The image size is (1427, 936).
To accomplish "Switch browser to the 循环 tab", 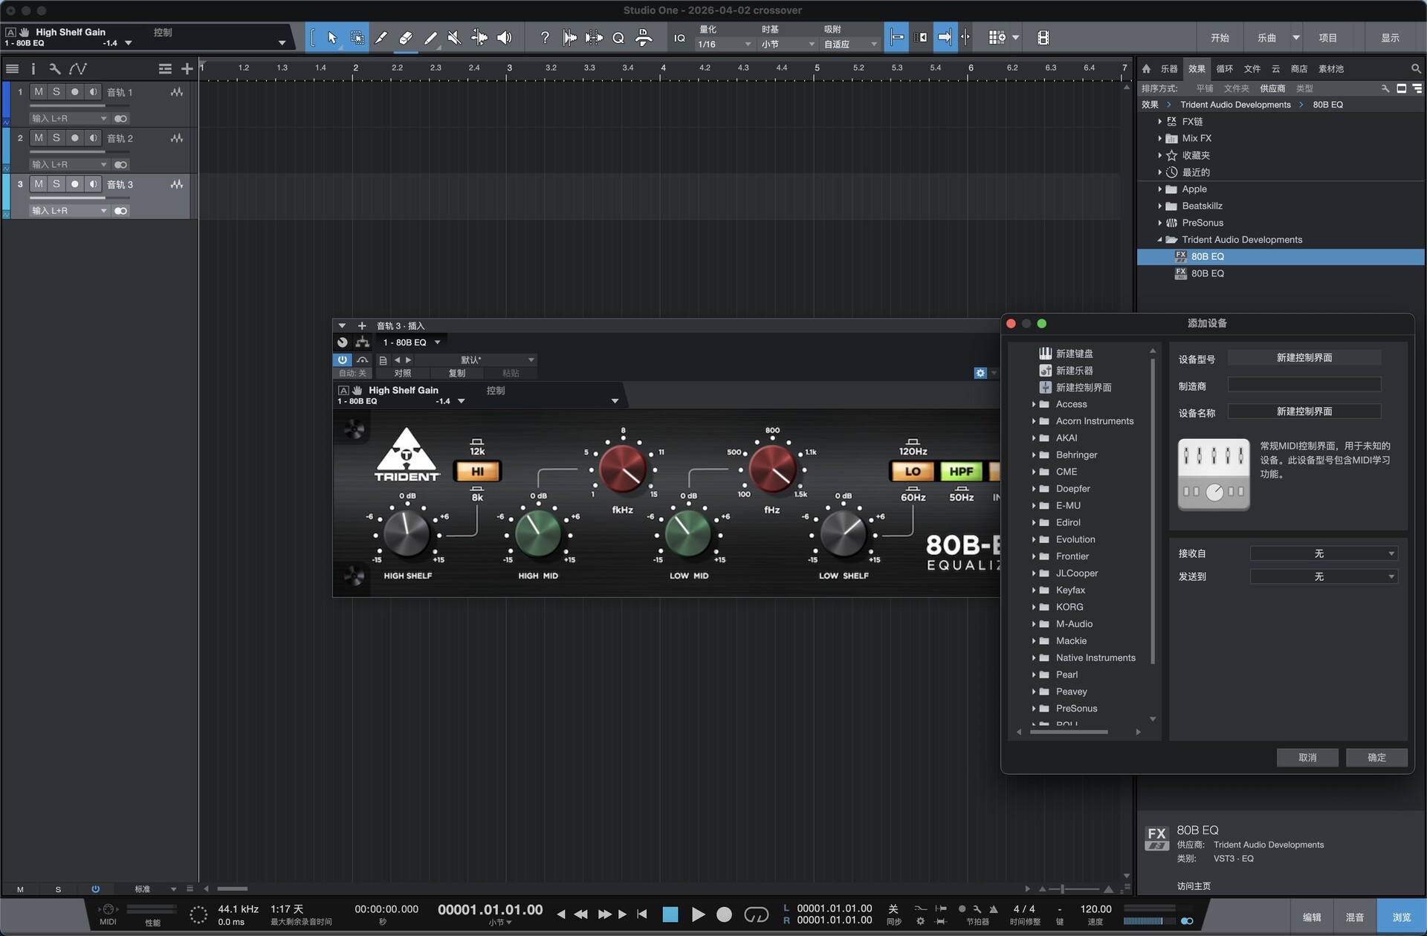I will pyautogui.click(x=1224, y=69).
